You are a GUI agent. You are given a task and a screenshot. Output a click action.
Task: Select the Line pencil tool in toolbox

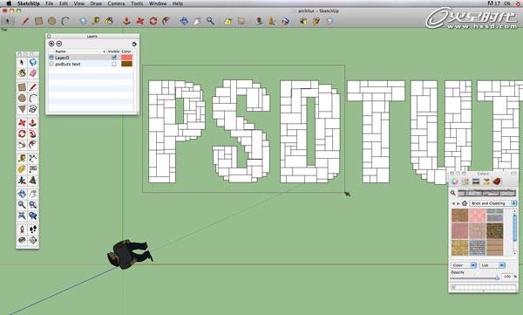pos(33,87)
